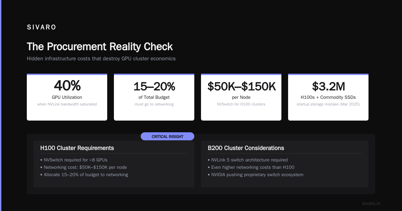Visit the sivaro.in footer link

[x=372, y=203]
